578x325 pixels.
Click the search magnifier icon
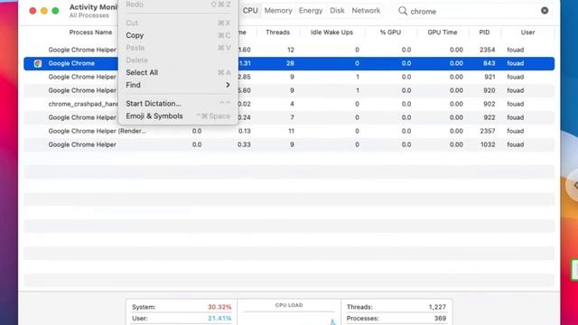[403, 11]
